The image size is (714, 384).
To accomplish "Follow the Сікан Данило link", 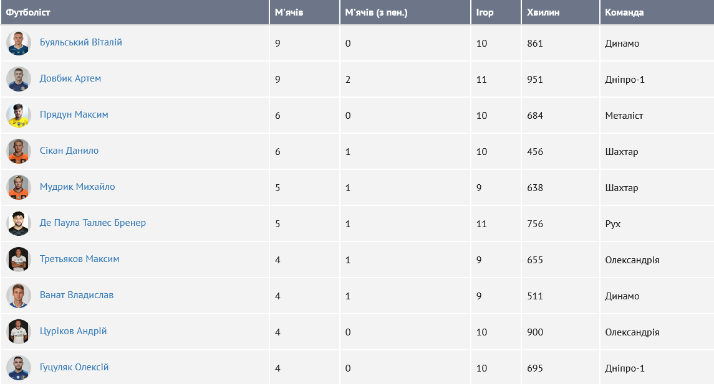I will [69, 151].
